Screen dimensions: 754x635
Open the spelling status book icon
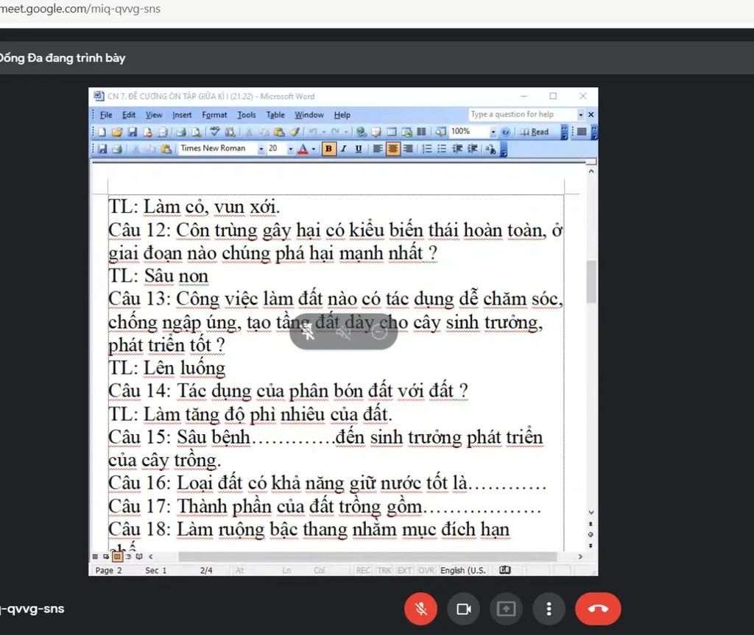click(x=505, y=570)
